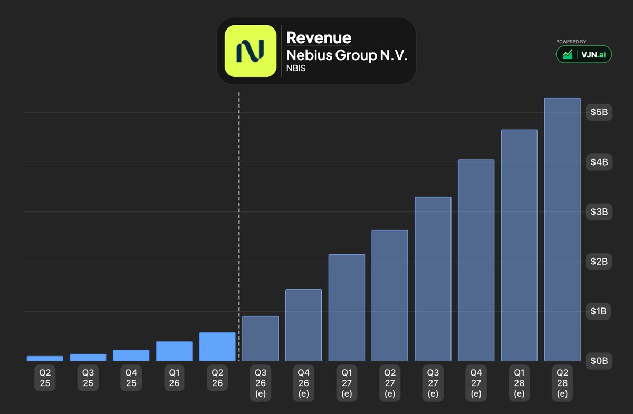Click the $1B axis label

(x=599, y=311)
